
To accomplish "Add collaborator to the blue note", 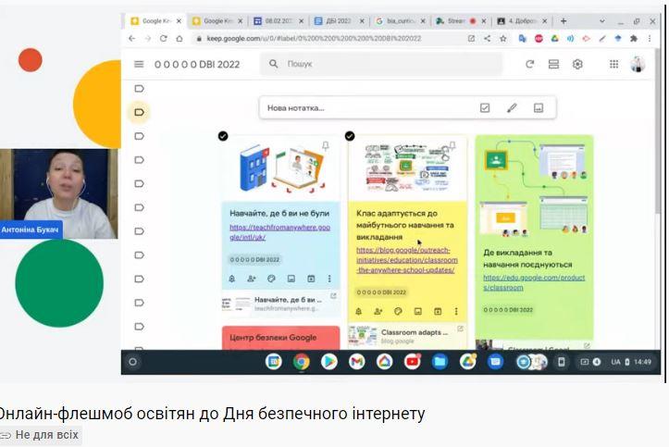I will pos(252,279).
